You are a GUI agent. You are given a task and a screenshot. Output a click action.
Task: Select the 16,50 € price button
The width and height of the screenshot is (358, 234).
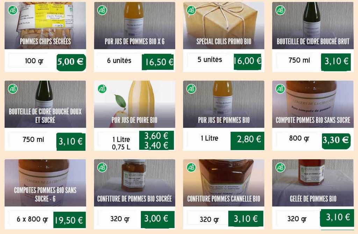point(158,62)
